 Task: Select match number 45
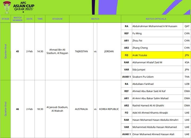point(18,51)
